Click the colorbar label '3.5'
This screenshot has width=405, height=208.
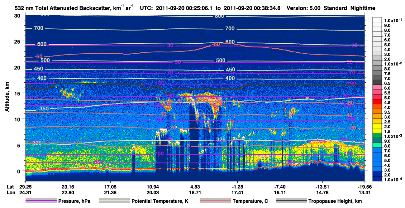click(387, 112)
